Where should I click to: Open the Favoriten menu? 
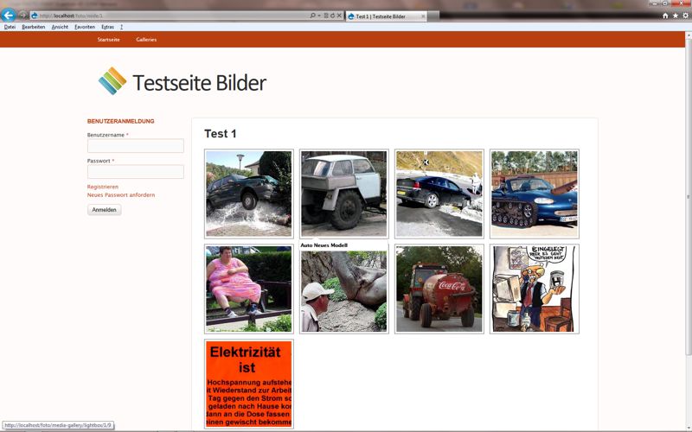[x=85, y=27]
